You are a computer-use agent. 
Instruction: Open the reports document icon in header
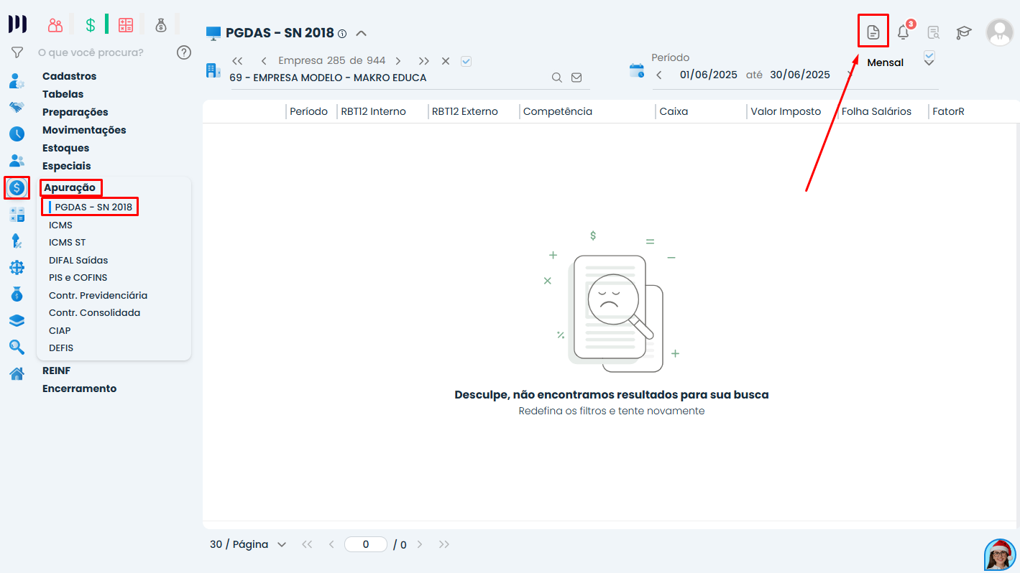coord(873,32)
